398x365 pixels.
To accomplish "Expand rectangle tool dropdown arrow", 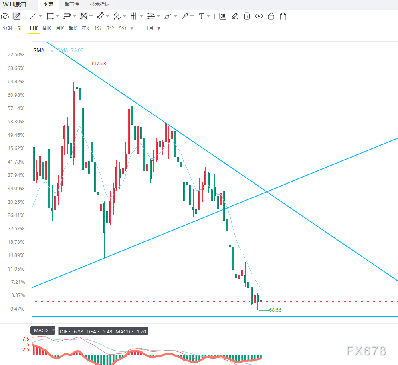I will click(57, 16).
